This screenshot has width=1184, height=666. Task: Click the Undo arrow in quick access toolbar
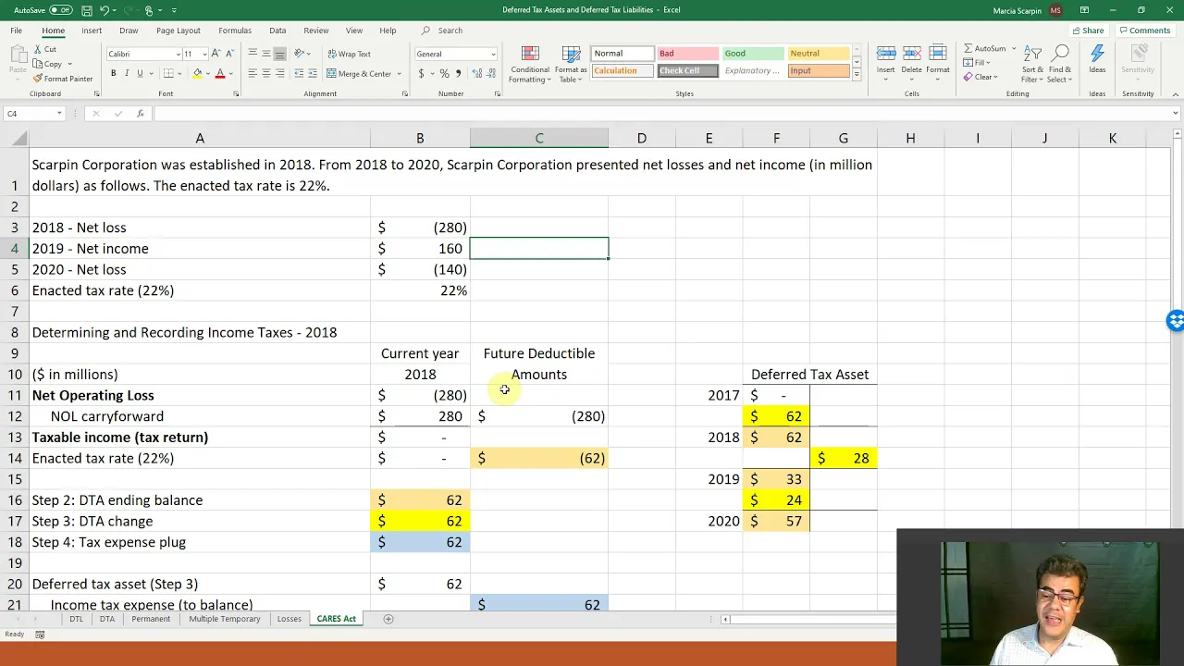105,10
